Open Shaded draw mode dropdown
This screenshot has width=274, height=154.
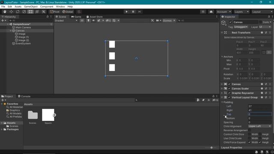(x=66, y=21)
